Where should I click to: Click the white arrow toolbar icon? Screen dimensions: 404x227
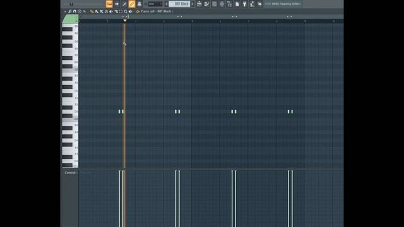pyautogui.click(x=117, y=4)
